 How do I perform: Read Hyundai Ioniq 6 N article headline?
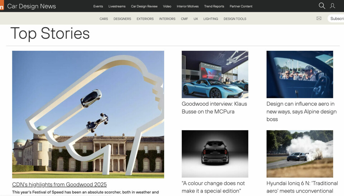[302, 187]
